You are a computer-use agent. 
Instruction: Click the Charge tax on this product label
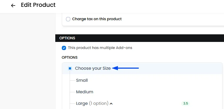[97, 19]
